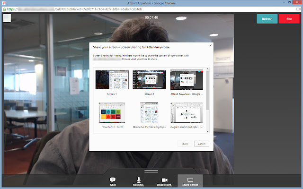
Task: Cancel the screen sharing dialog
Action: coord(201,144)
